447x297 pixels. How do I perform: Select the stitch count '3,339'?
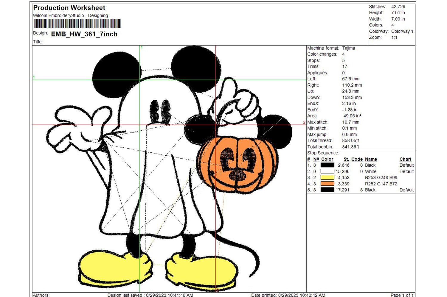tap(344, 184)
